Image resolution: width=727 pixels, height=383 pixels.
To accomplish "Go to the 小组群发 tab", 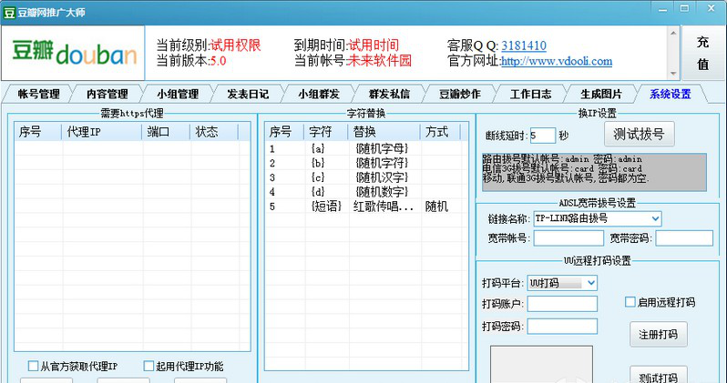I will click(x=319, y=94).
